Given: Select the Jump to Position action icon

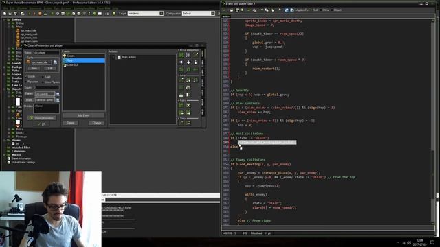Looking at the screenshot, I should (x=181, y=80).
